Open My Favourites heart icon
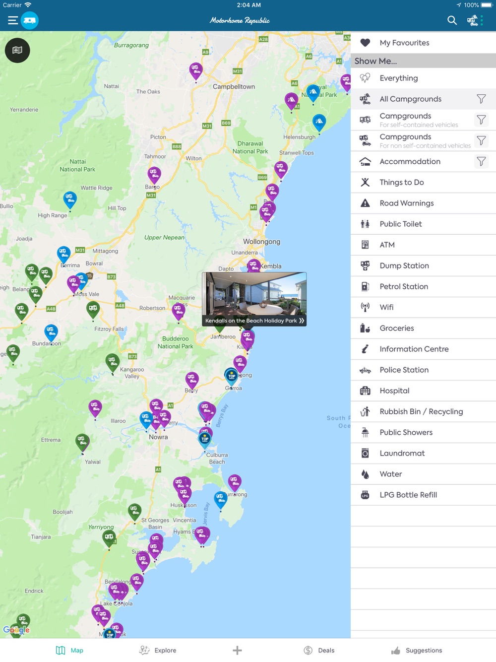Image resolution: width=496 pixels, height=662 pixels. tap(365, 43)
